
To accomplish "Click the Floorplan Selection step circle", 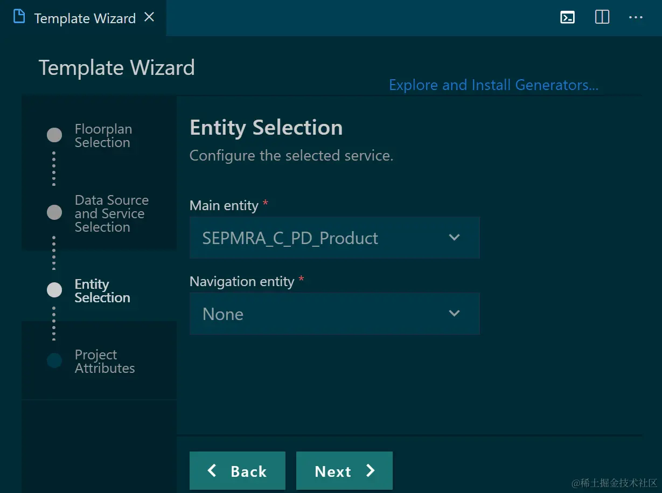I will coord(54,135).
